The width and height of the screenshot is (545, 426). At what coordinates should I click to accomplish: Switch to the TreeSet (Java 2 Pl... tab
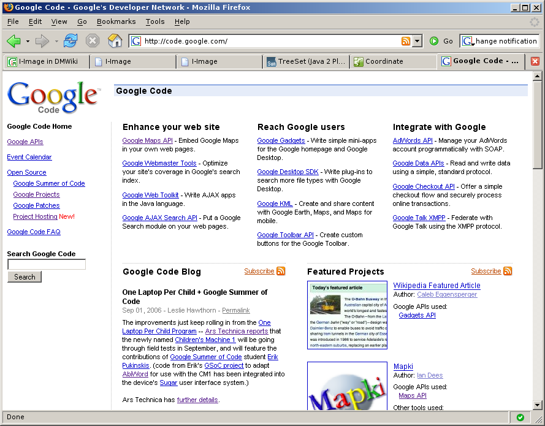coord(306,61)
